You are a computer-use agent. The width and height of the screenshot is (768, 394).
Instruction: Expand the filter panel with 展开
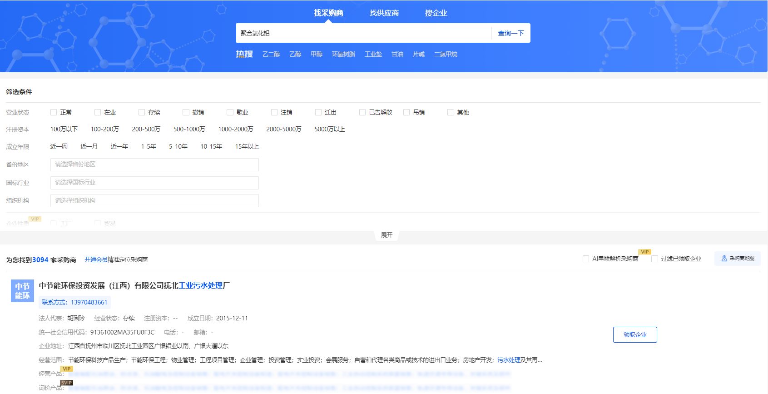pos(386,235)
